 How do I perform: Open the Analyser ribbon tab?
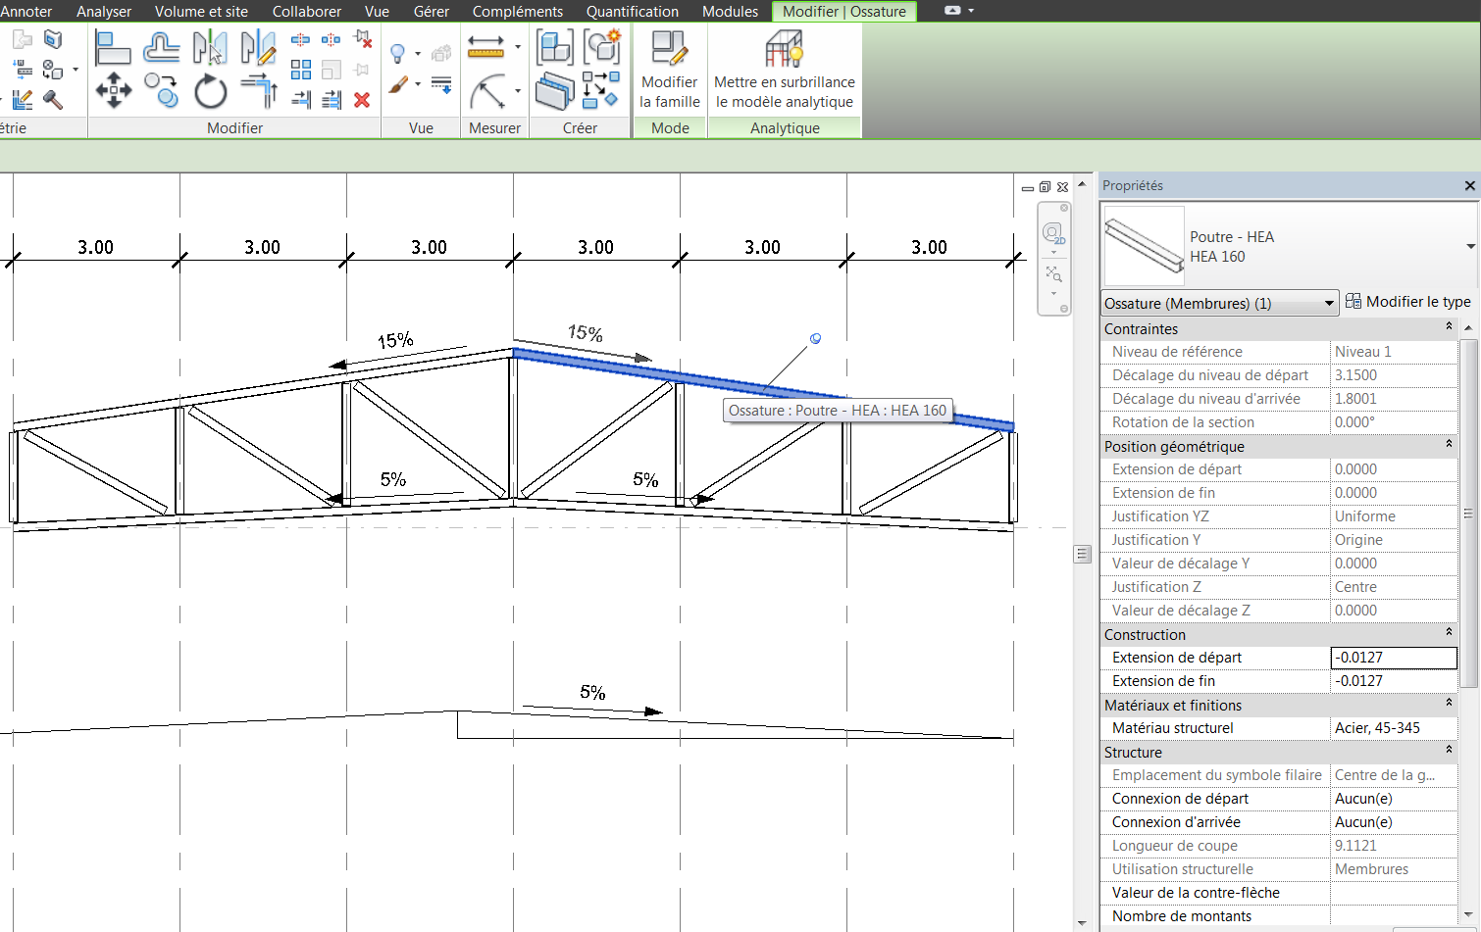coord(104,12)
